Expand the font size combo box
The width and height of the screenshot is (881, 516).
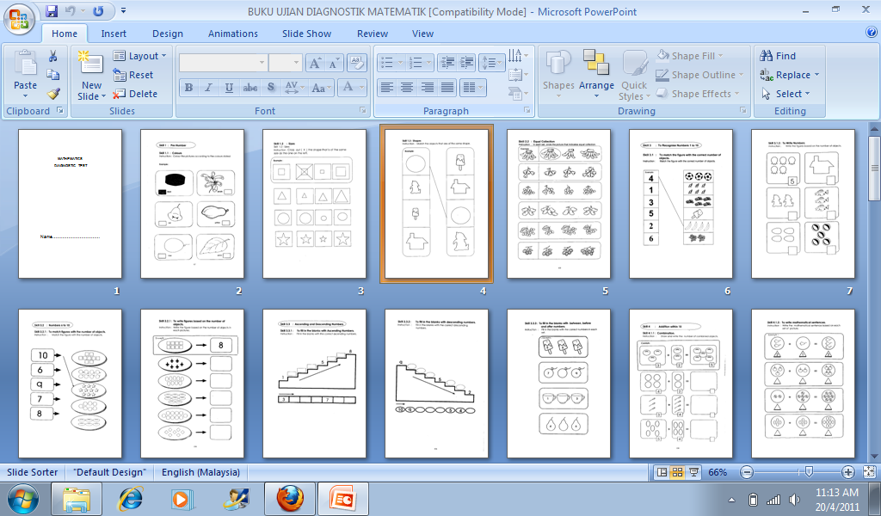click(x=297, y=63)
